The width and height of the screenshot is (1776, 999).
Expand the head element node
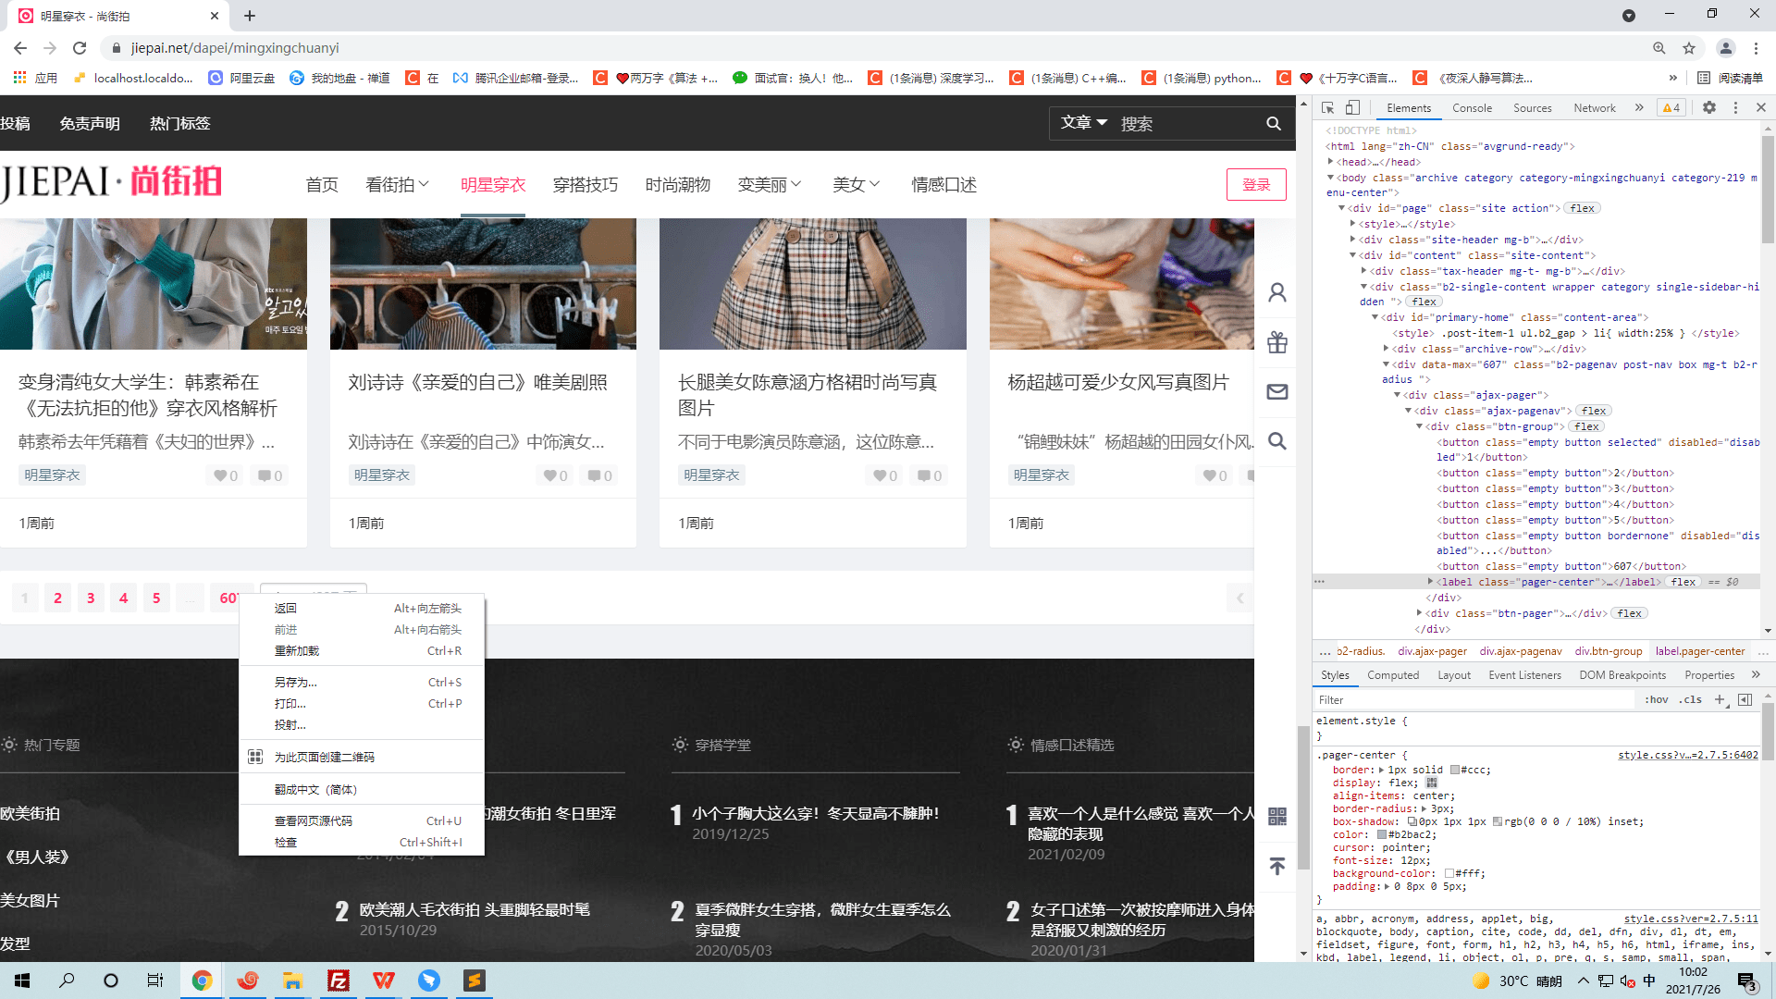[x=1330, y=162]
